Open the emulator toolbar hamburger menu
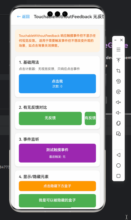This screenshot has width=131, height=220. tap(118, 50)
